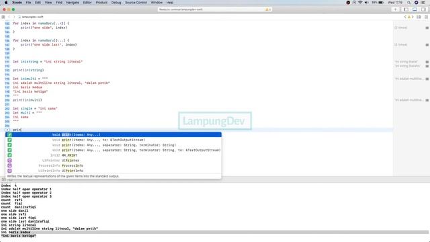The image size is (430, 242).
Task: Open the Product menu
Action: (x=101, y=3)
